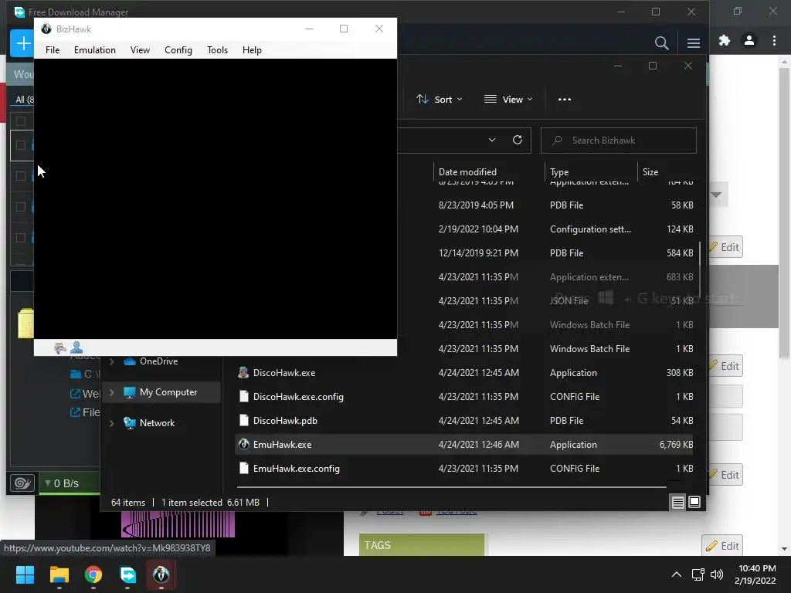Image resolution: width=791 pixels, height=593 pixels.
Task: Open the Tools menu in BizHawk
Action: pos(217,50)
